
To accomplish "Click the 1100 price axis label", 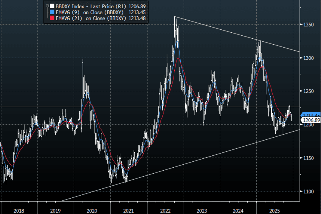I will tap(308, 191).
